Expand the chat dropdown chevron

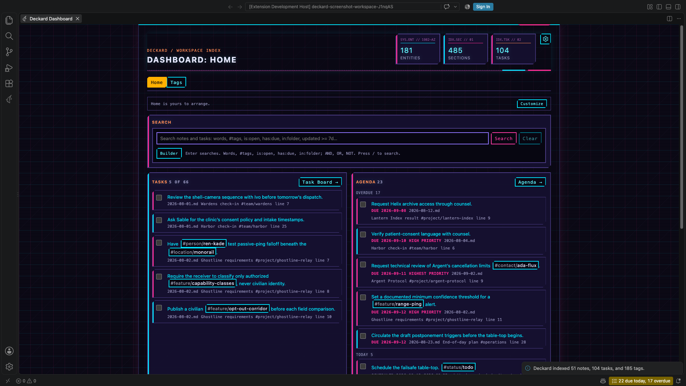click(455, 7)
